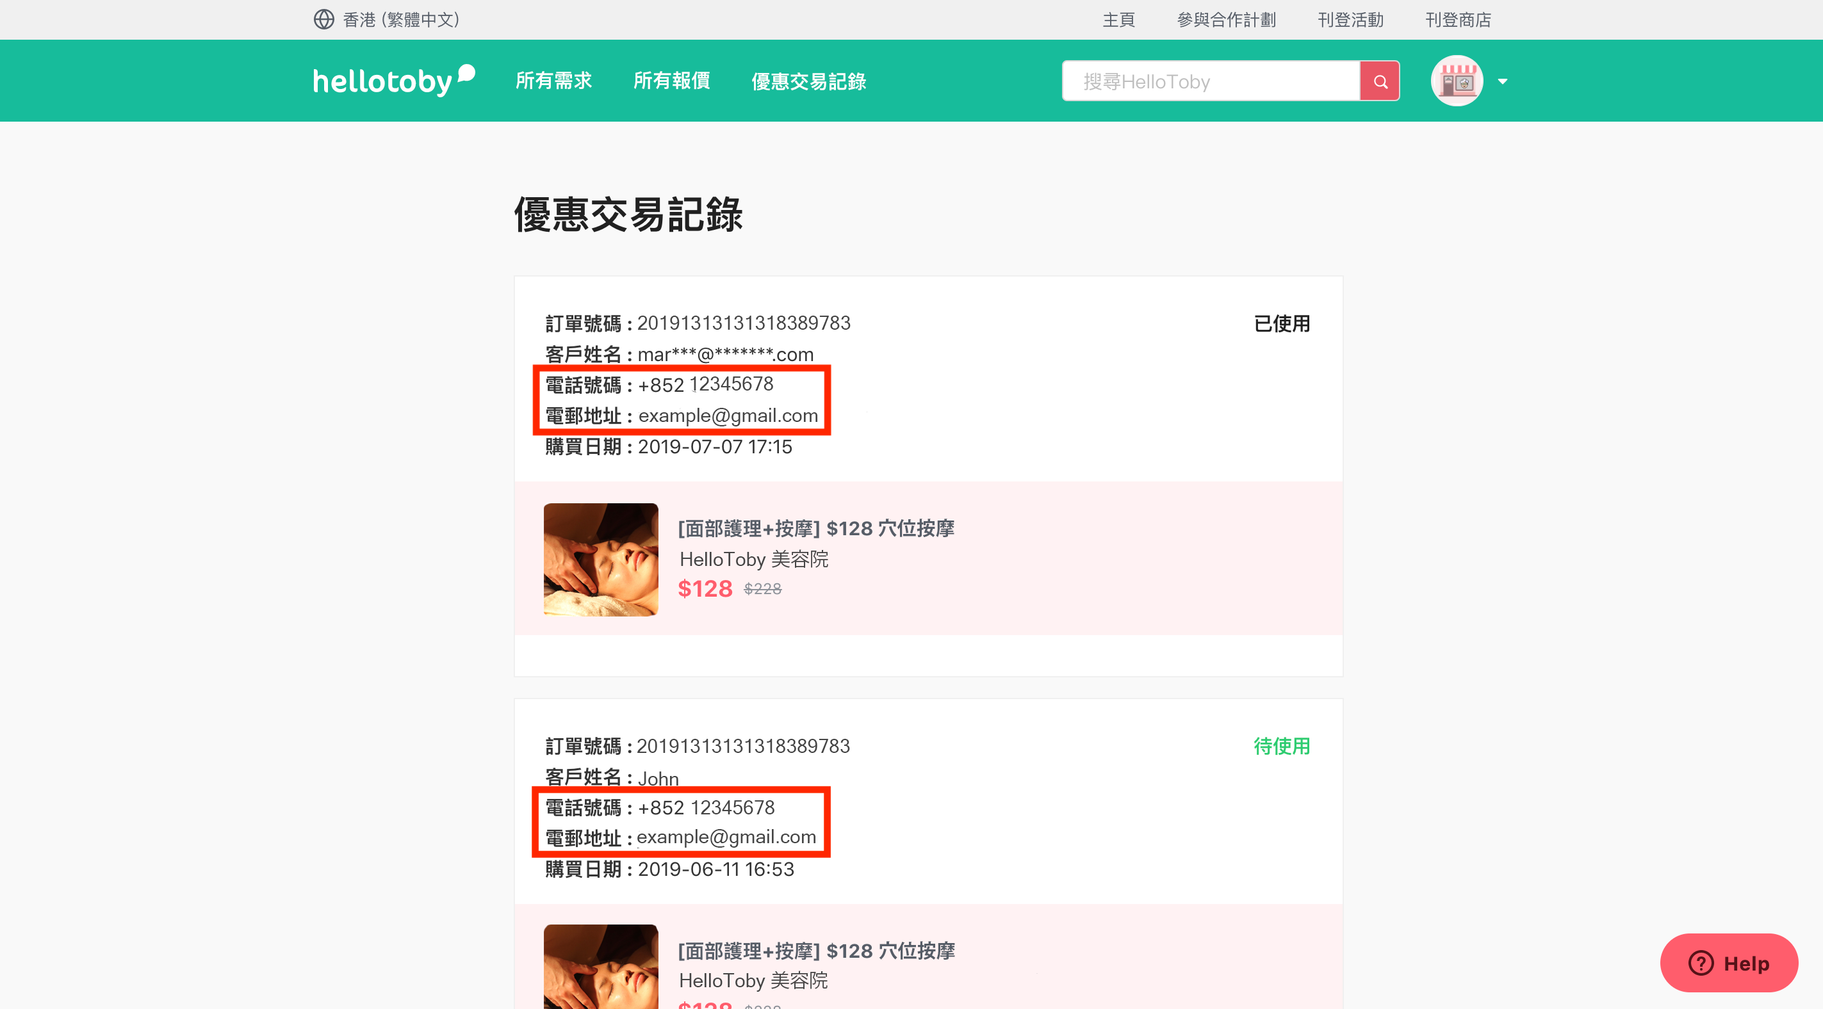This screenshot has height=1009, width=1823.
Task: Click HelloToby 美容院 in the 待使用 order
Action: click(753, 981)
